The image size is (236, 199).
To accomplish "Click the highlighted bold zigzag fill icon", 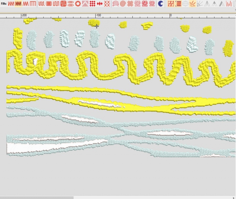I will 18,4.
